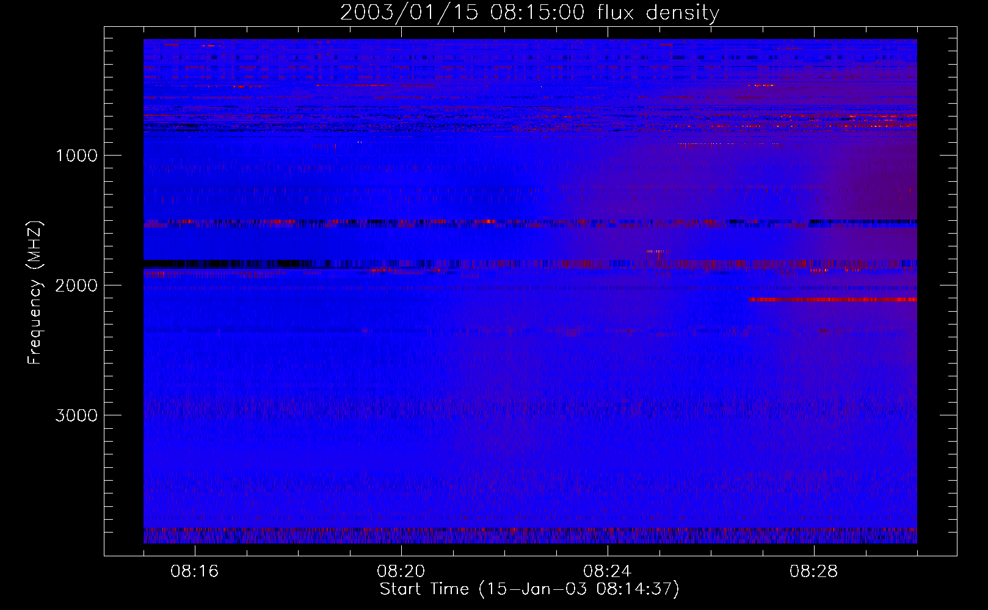Click the 'Frequency (MHZ)' y-axis label

tap(35, 293)
